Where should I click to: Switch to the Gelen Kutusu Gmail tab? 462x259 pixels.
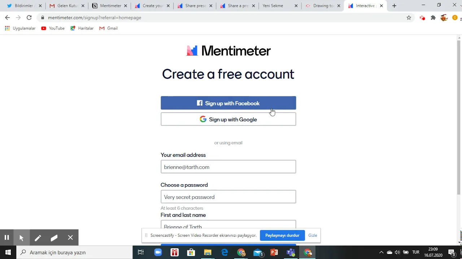coord(67,6)
